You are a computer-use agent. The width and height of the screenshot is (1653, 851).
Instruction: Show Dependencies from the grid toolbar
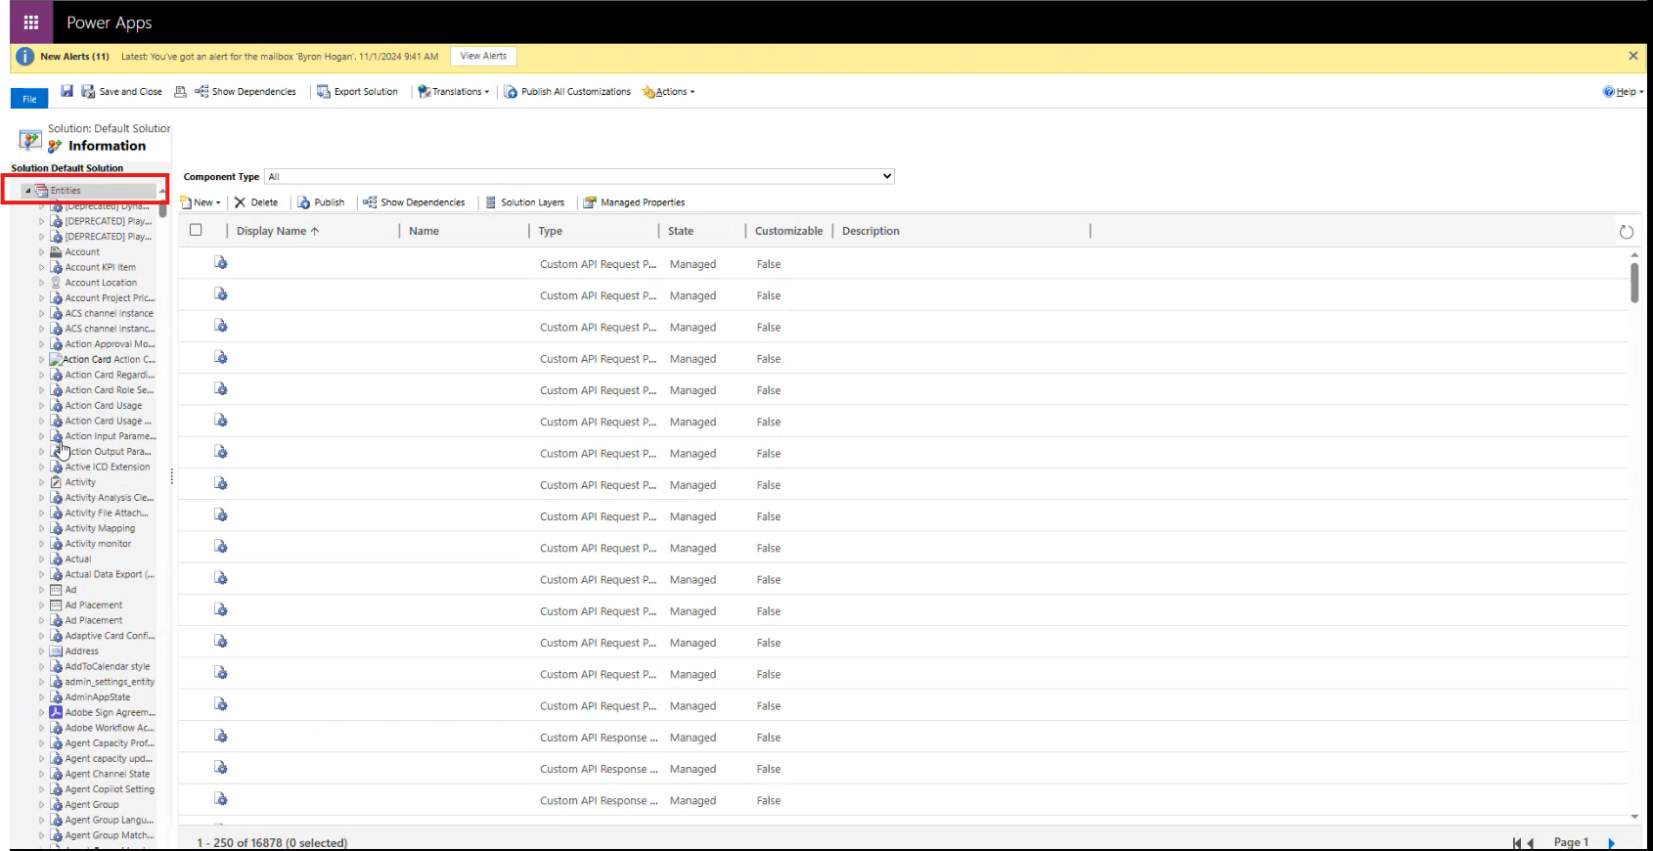click(x=414, y=202)
